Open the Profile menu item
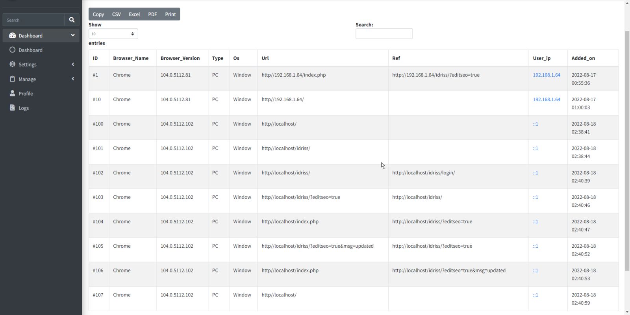The width and height of the screenshot is (630, 315). [x=26, y=94]
